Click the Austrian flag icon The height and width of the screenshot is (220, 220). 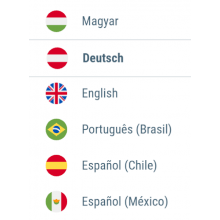tap(57, 58)
